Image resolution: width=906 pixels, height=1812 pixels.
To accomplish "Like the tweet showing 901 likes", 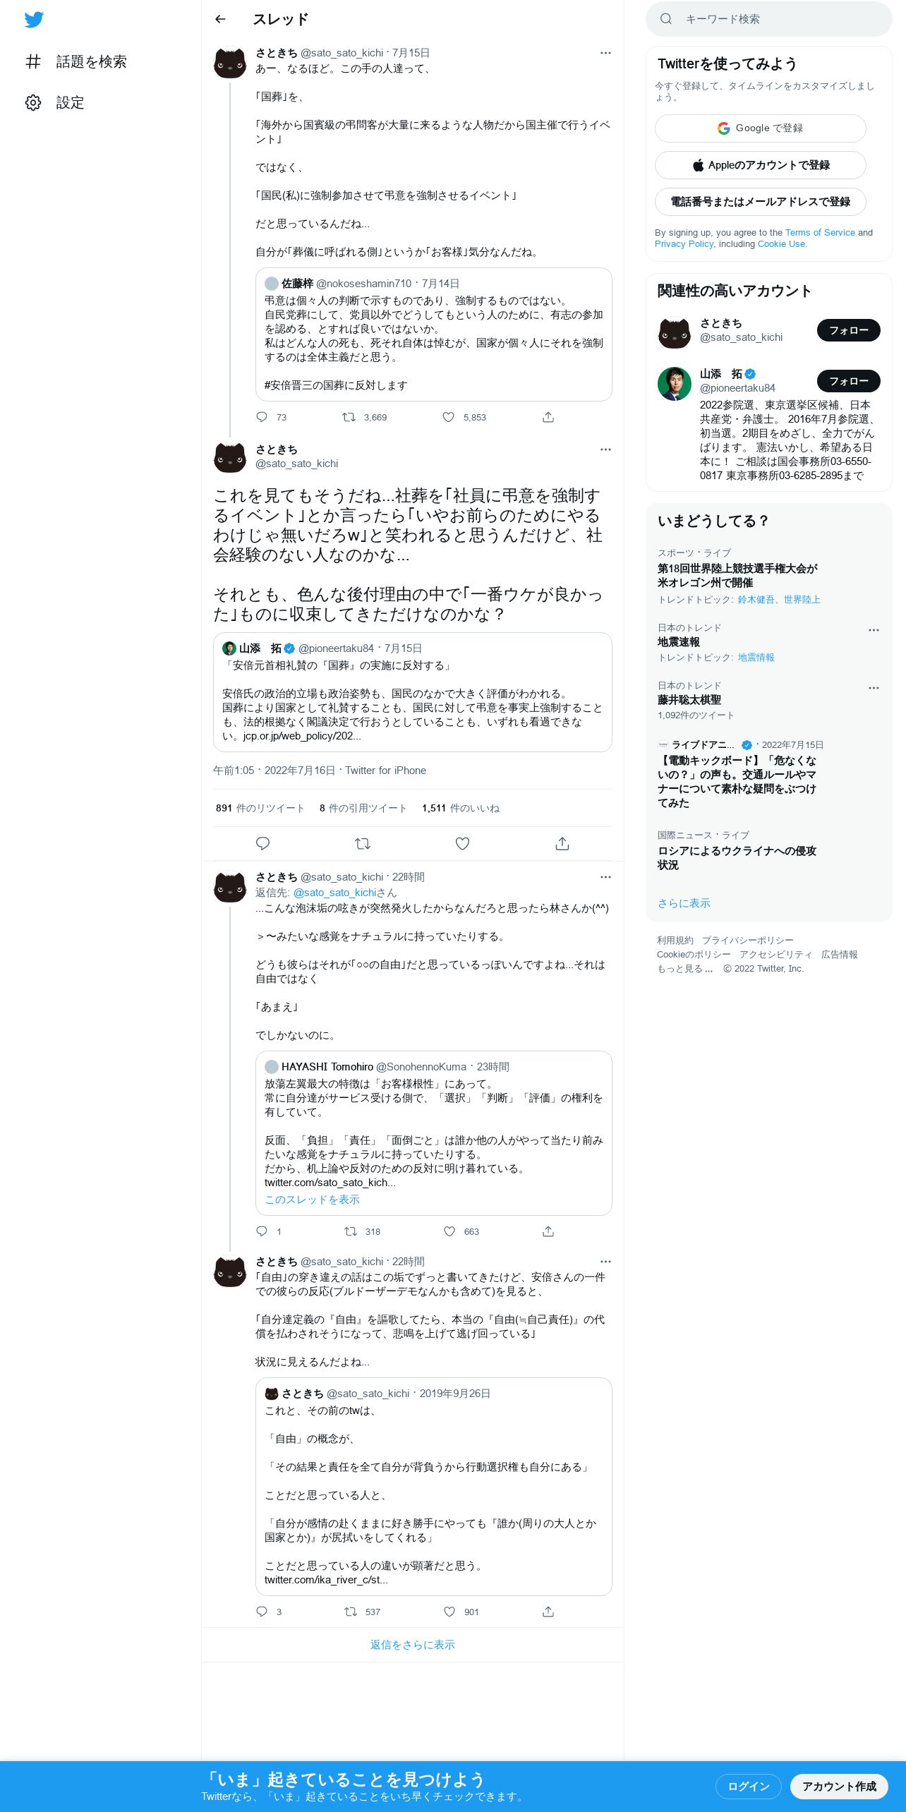I will [449, 1612].
